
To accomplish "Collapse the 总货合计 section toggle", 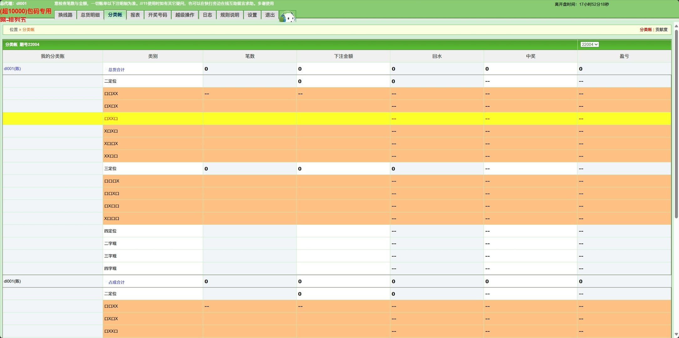I will pyautogui.click(x=106, y=69).
